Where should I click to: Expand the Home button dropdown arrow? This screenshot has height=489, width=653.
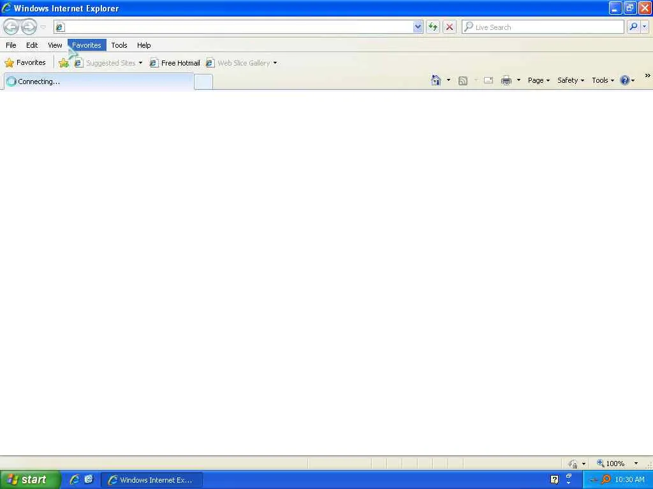tap(448, 80)
